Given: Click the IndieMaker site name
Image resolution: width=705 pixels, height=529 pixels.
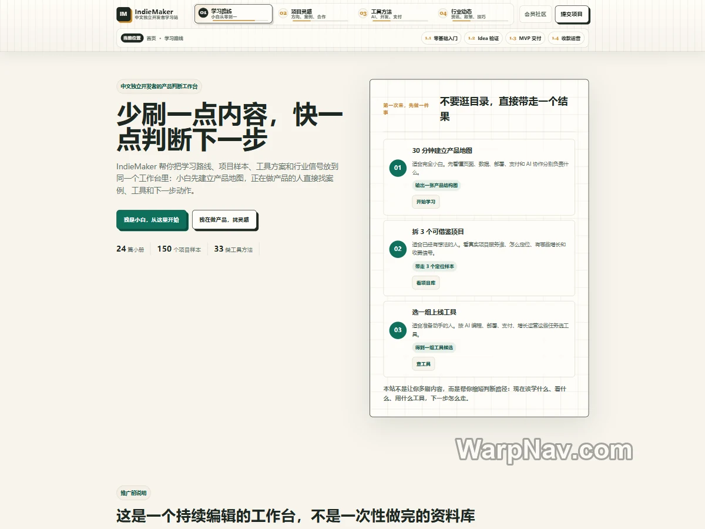Looking at the screenshot, I should coord(154,12).
